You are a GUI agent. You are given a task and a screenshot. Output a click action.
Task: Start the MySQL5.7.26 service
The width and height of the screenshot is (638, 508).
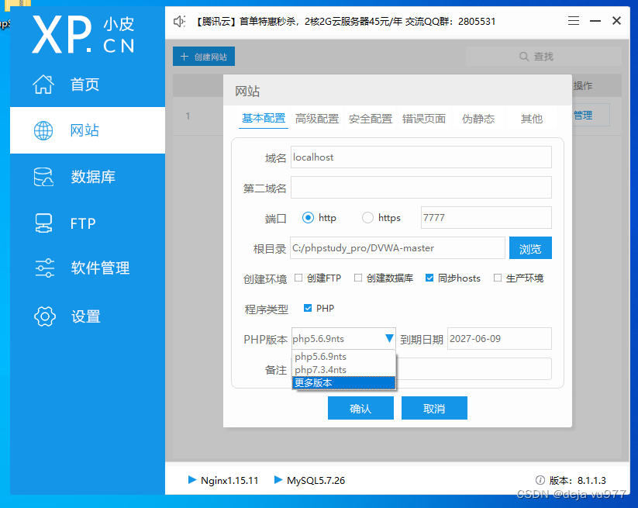(278, 480)
